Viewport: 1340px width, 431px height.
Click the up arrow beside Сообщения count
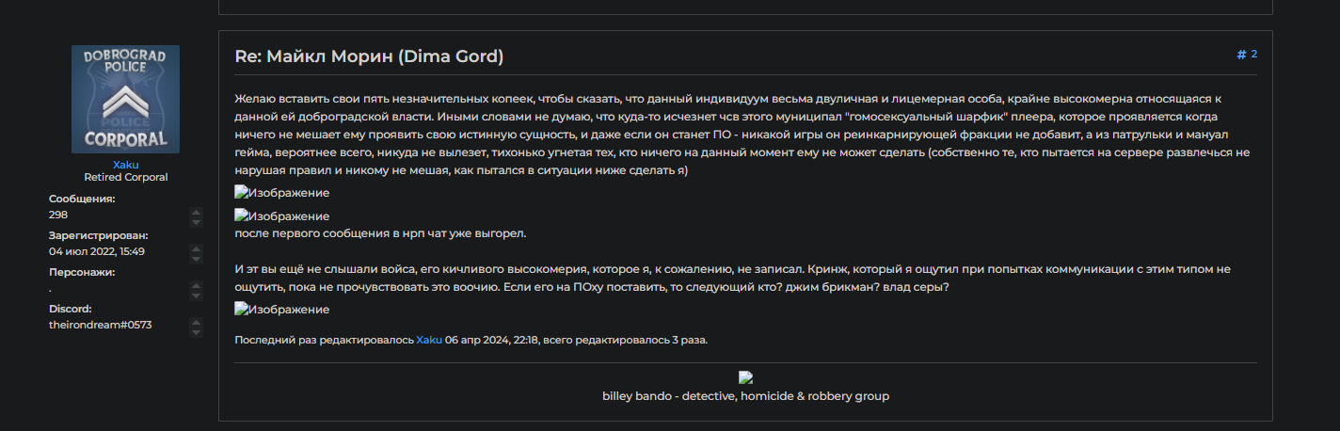coord(197,211)
